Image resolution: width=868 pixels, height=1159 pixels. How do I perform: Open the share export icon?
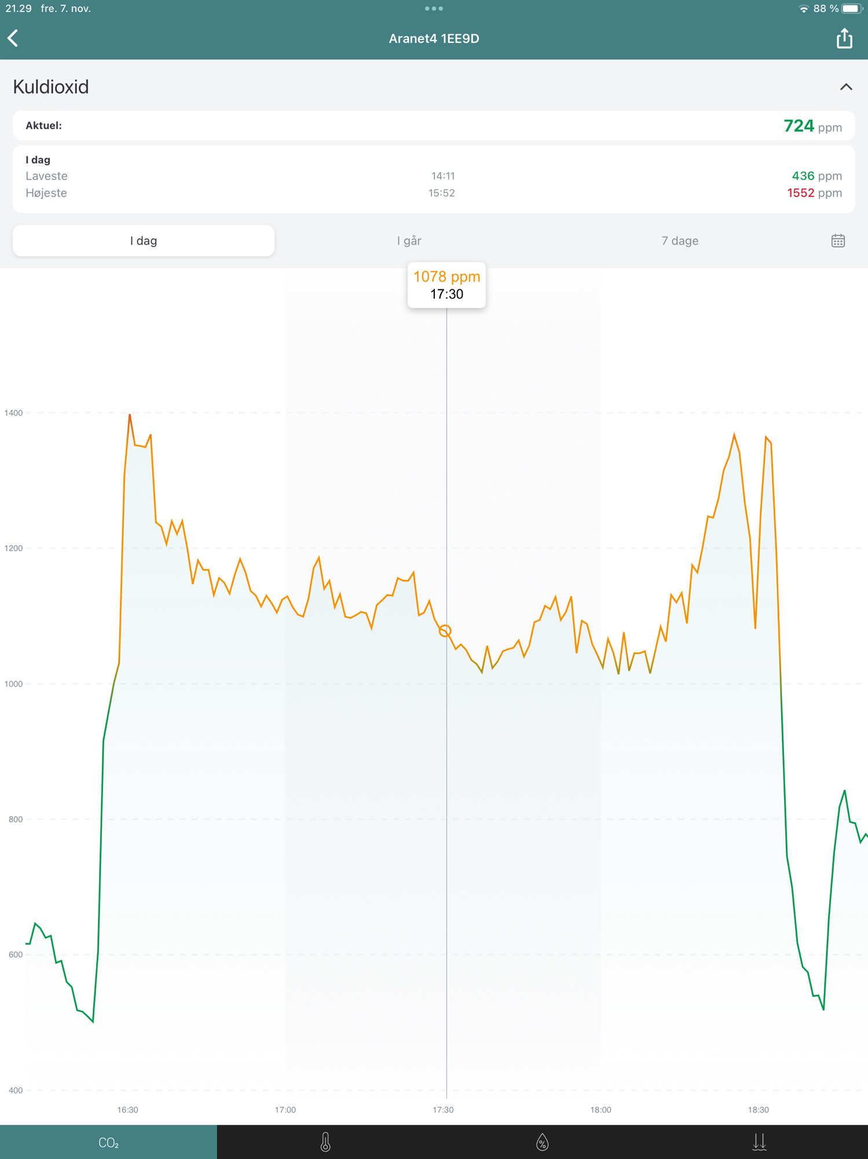(844, 38)
